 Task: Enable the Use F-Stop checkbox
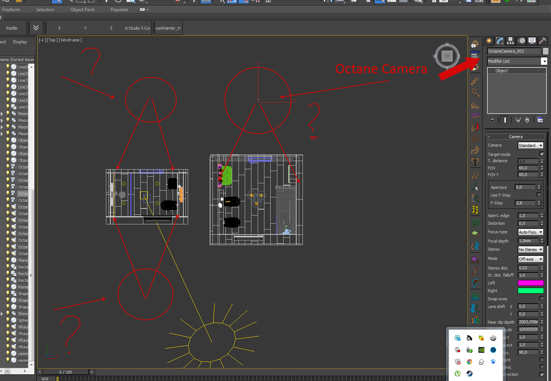[539, 195]
